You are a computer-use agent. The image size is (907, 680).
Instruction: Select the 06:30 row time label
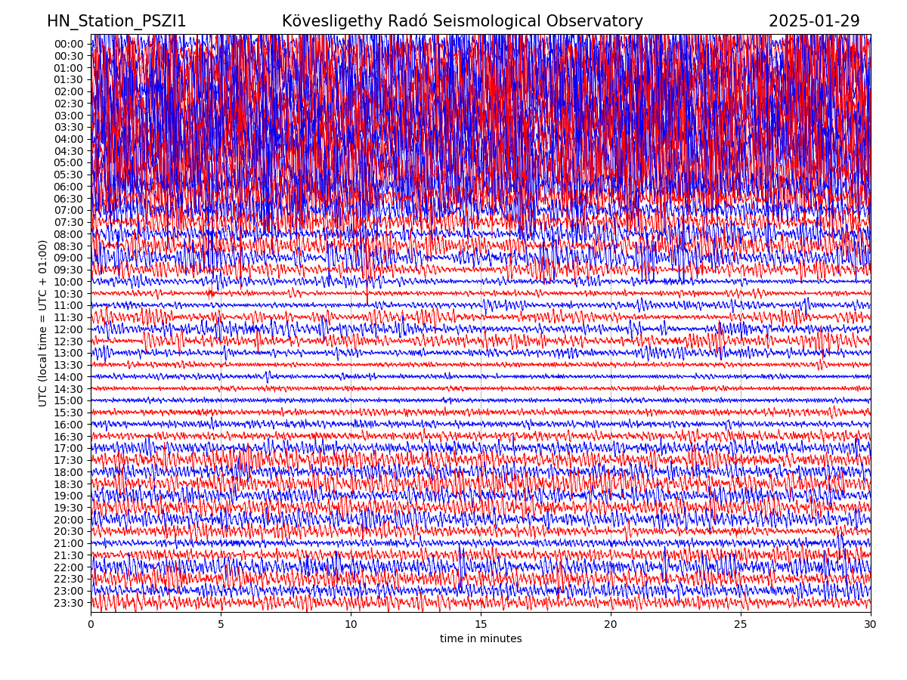tap(68, 199)
